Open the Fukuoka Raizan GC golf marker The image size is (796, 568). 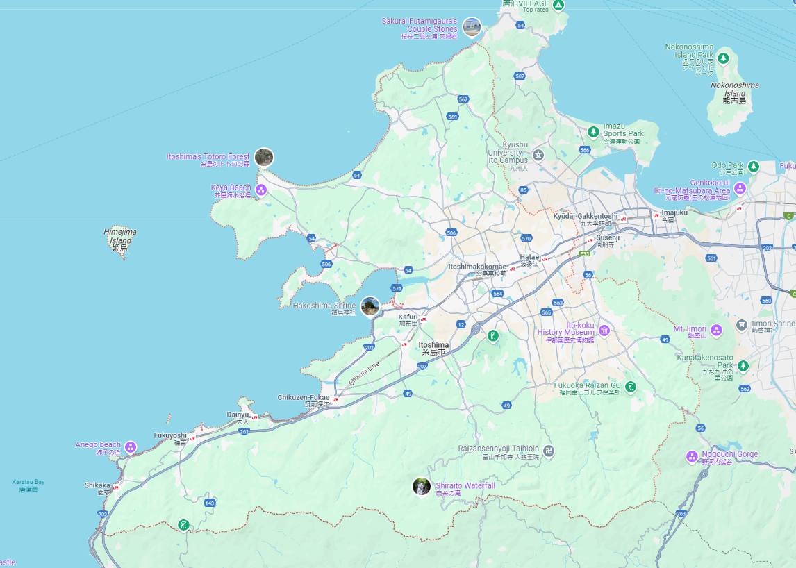click(x=630, y=387)
